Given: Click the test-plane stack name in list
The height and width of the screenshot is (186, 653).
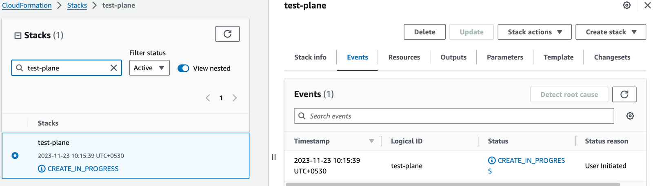Looking at the screenshot, I should (53, 142).
